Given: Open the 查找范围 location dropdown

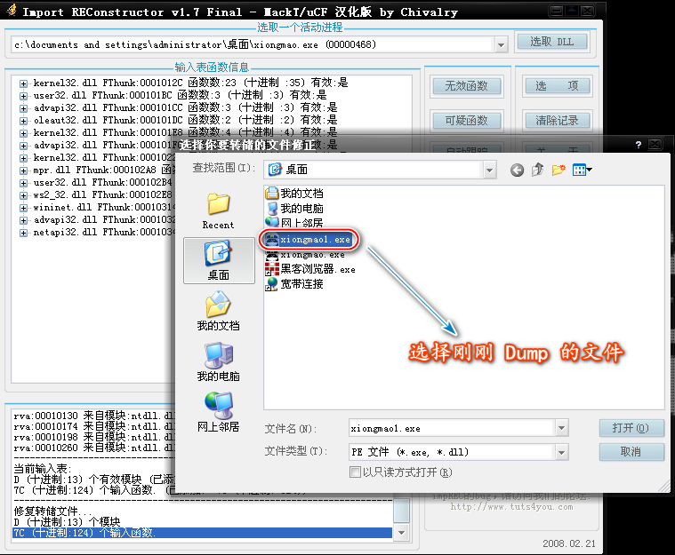Looking at the screenshot, I should coord(489,170).
